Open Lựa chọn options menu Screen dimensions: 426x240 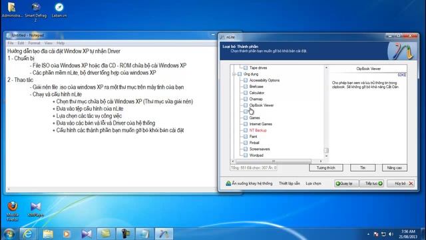pyautogui.click(x=314, y=183)
